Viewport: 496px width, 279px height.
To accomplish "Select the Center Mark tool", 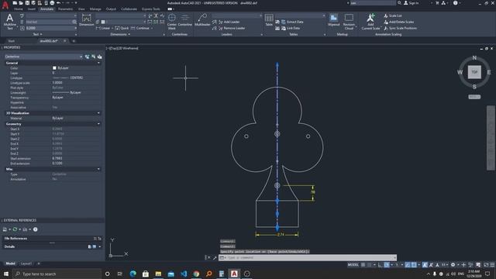I will pyautogui.click(x=172, y=22).
